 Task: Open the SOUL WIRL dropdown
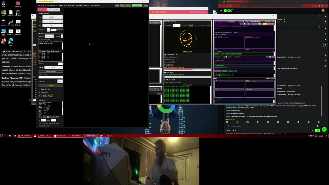pos(52,25)
